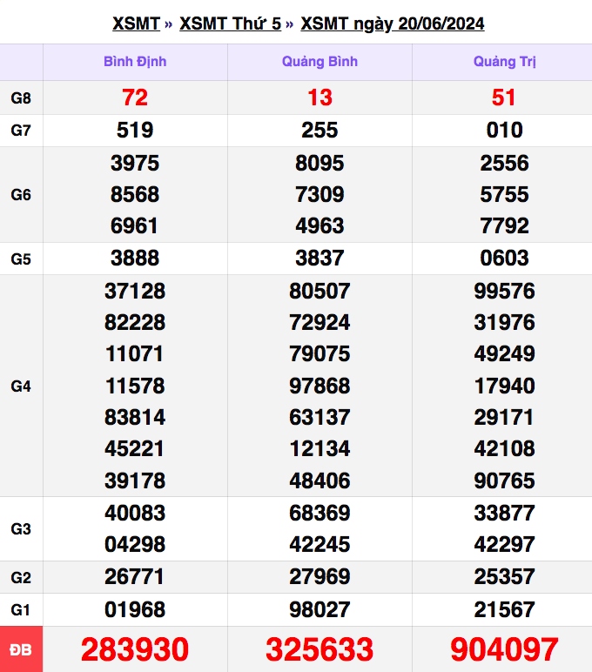This screenshot has height=672, width=592.
Task: Click G4 number 90765
Action: (505, 480)
